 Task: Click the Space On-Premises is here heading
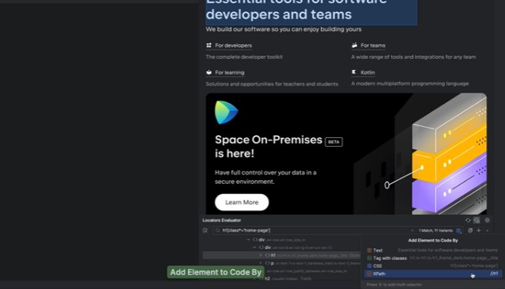[x=269, y=146]
